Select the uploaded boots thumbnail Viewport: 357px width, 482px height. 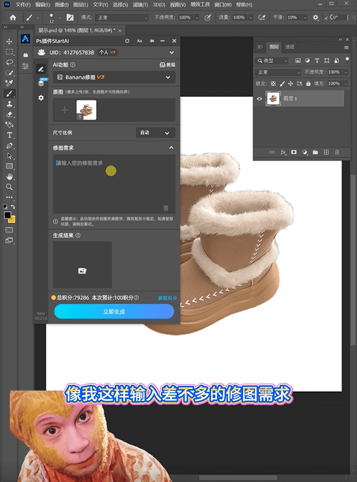tap(87, 110)
